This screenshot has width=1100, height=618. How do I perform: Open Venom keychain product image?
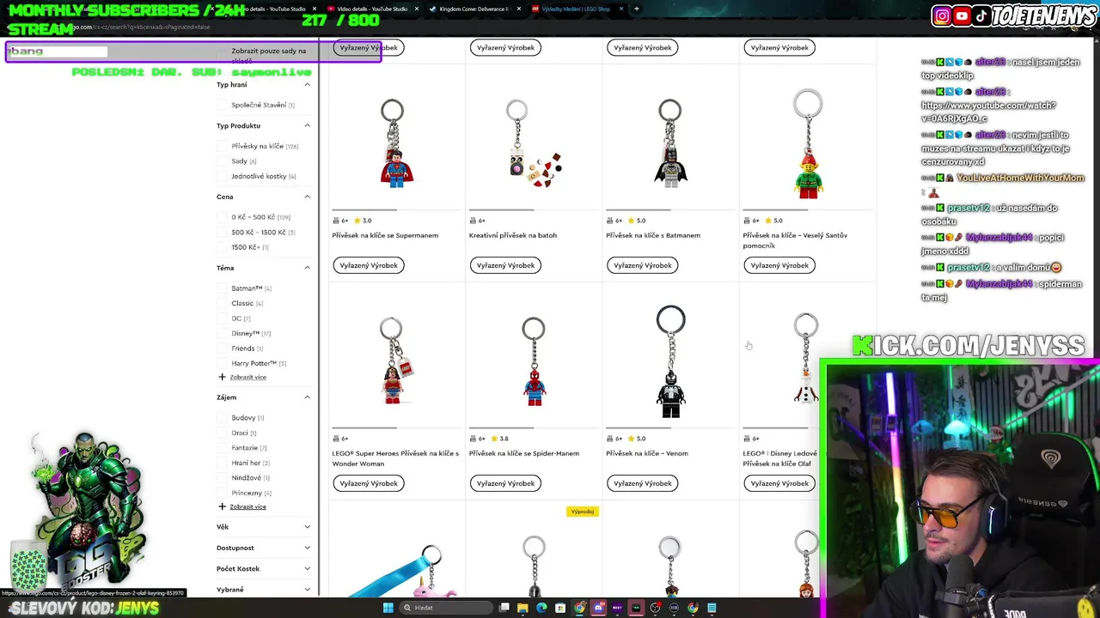pyautogui.click(x=669, y=361)
